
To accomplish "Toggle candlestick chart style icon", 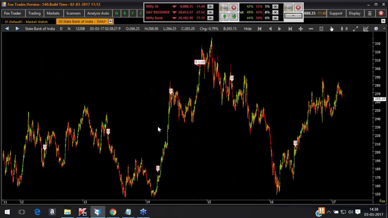I will [342, 29].
